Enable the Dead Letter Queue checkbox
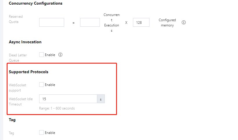The width and height of the screenshot is (238, 140). click(42, 55)
